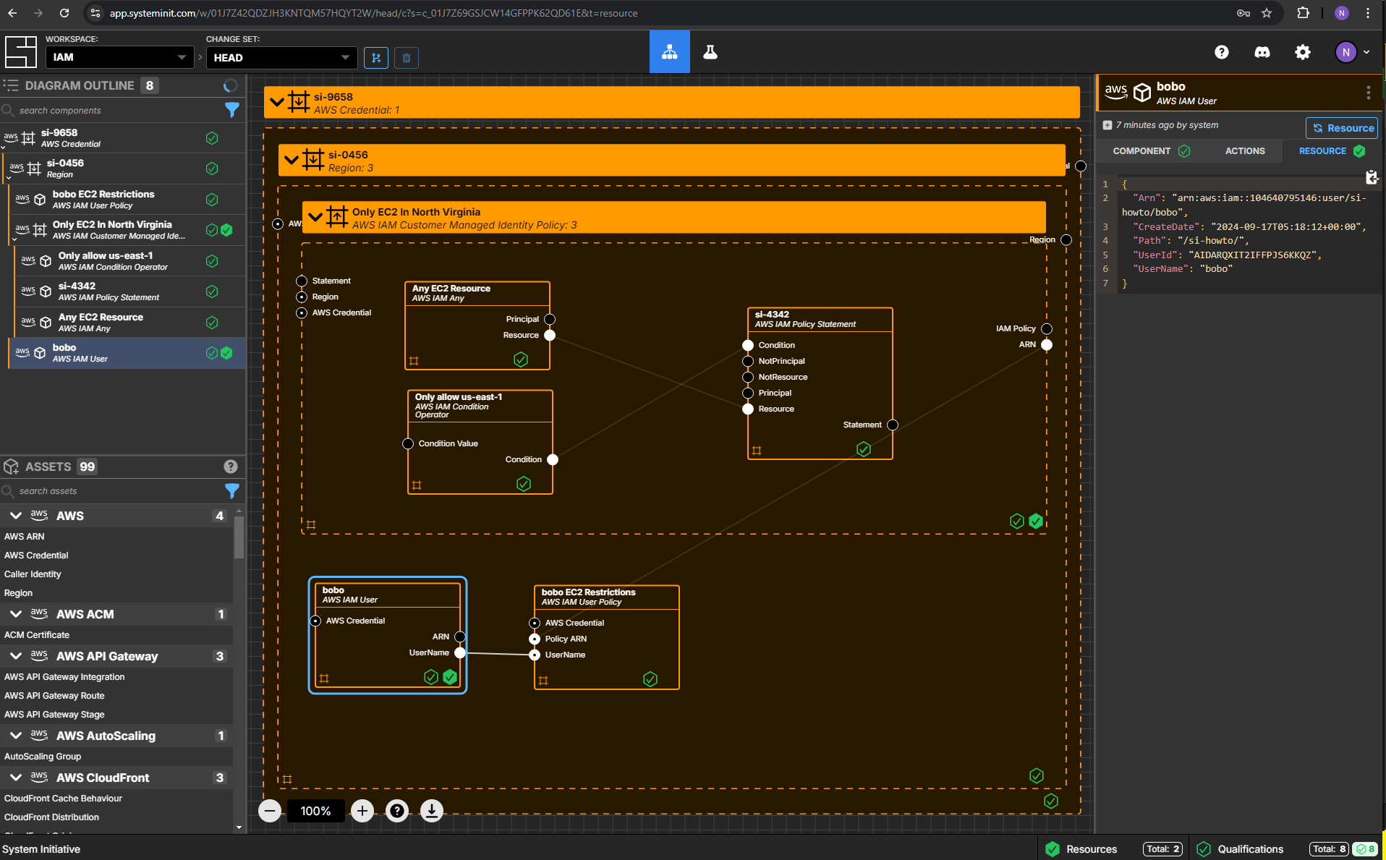Open bobo component kebab menu
This screenshot has width=1386, height=860.
coord(1368,93)
